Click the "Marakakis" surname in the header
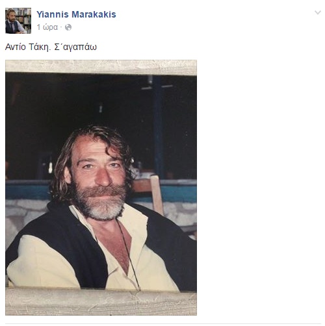 (94, 14)
